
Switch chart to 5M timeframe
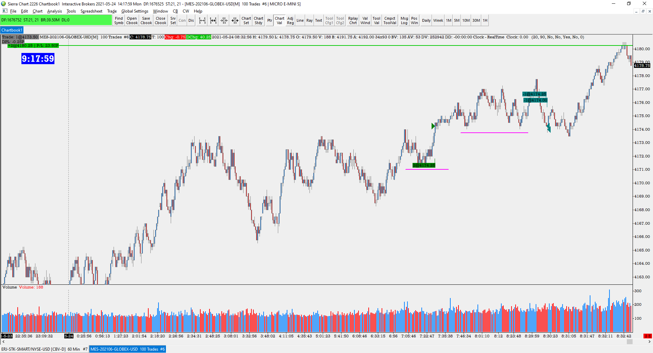(x=457, y=21)
